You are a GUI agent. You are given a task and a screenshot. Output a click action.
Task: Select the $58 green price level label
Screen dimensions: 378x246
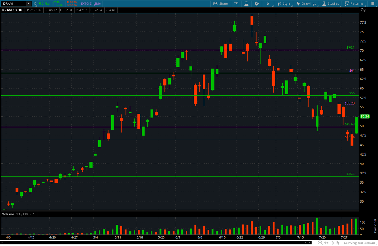click(x=352, y=93)
